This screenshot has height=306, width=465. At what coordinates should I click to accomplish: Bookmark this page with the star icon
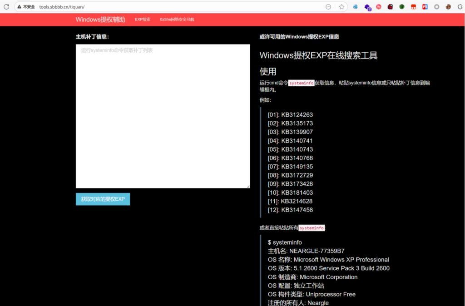(341, 7)
